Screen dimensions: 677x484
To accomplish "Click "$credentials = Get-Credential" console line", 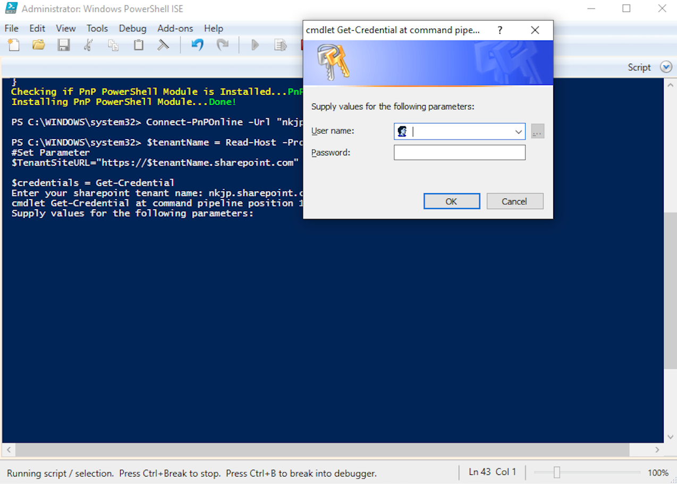I will 93,183.
